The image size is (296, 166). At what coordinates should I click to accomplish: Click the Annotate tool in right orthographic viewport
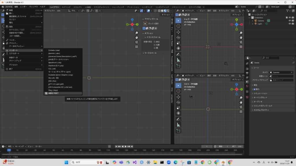178,119
